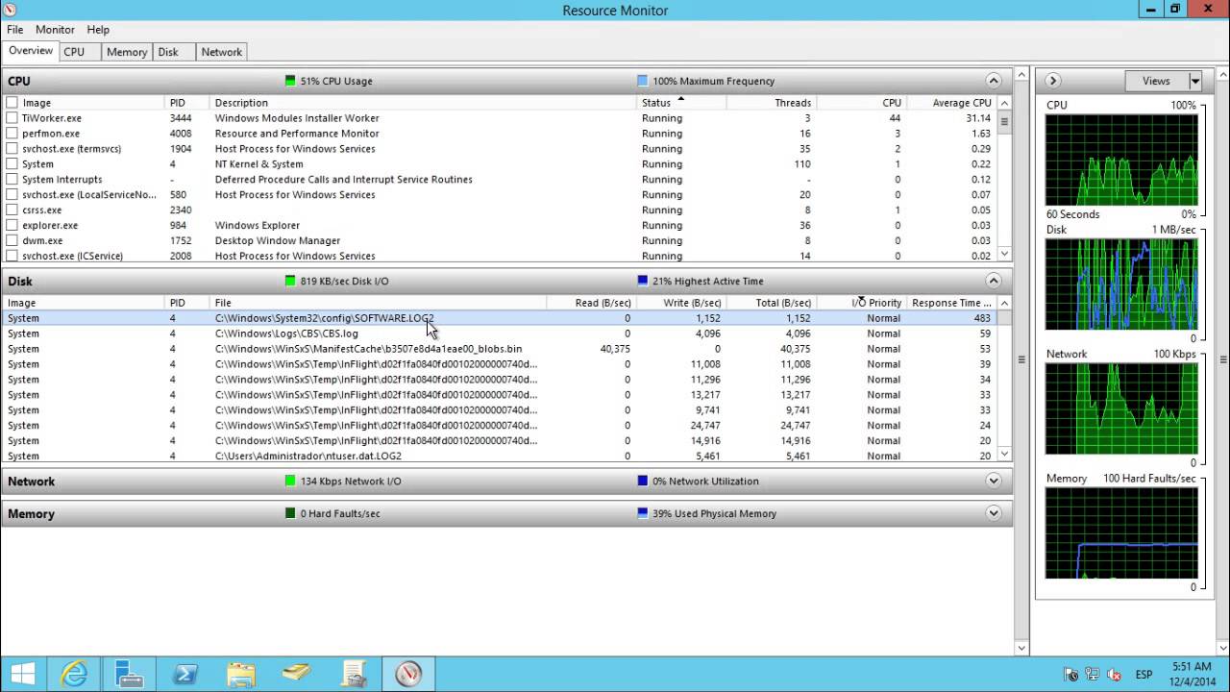The image size is (1230, 692).
Task: Select the Overview tab
Action: point(31,51)
